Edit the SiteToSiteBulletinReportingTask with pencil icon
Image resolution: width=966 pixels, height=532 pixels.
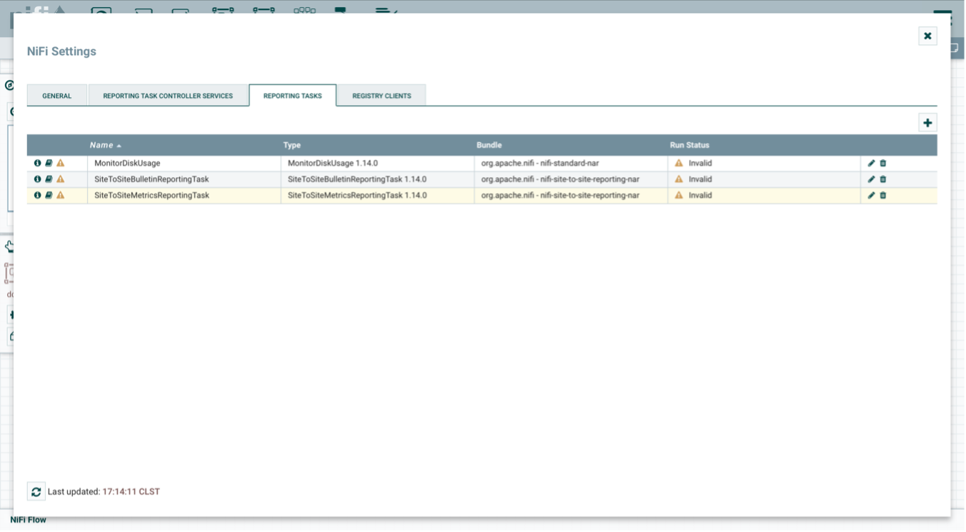click(871, 179)
